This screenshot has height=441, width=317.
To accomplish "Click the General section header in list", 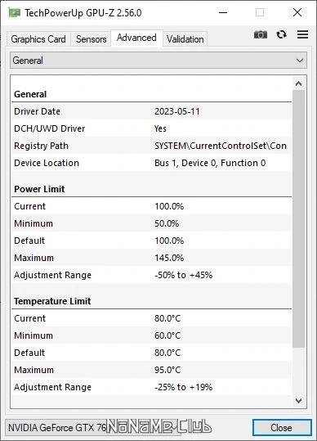I will [30, 94].
